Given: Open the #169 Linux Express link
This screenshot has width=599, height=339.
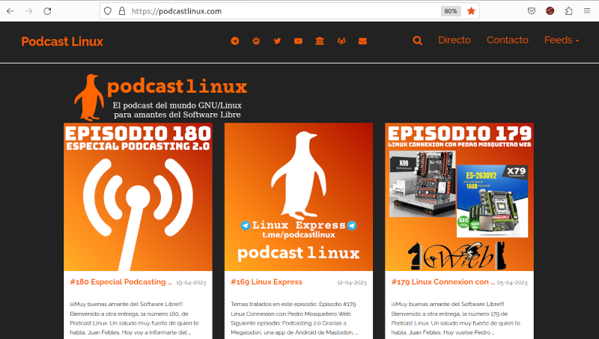Looking at the screenshot, I should point(267,281).
